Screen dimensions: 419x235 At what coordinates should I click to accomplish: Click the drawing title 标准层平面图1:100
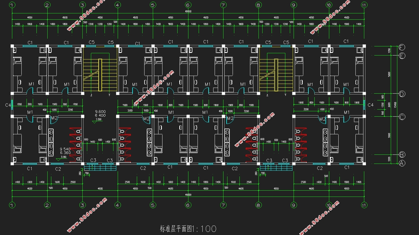(188, 229)
